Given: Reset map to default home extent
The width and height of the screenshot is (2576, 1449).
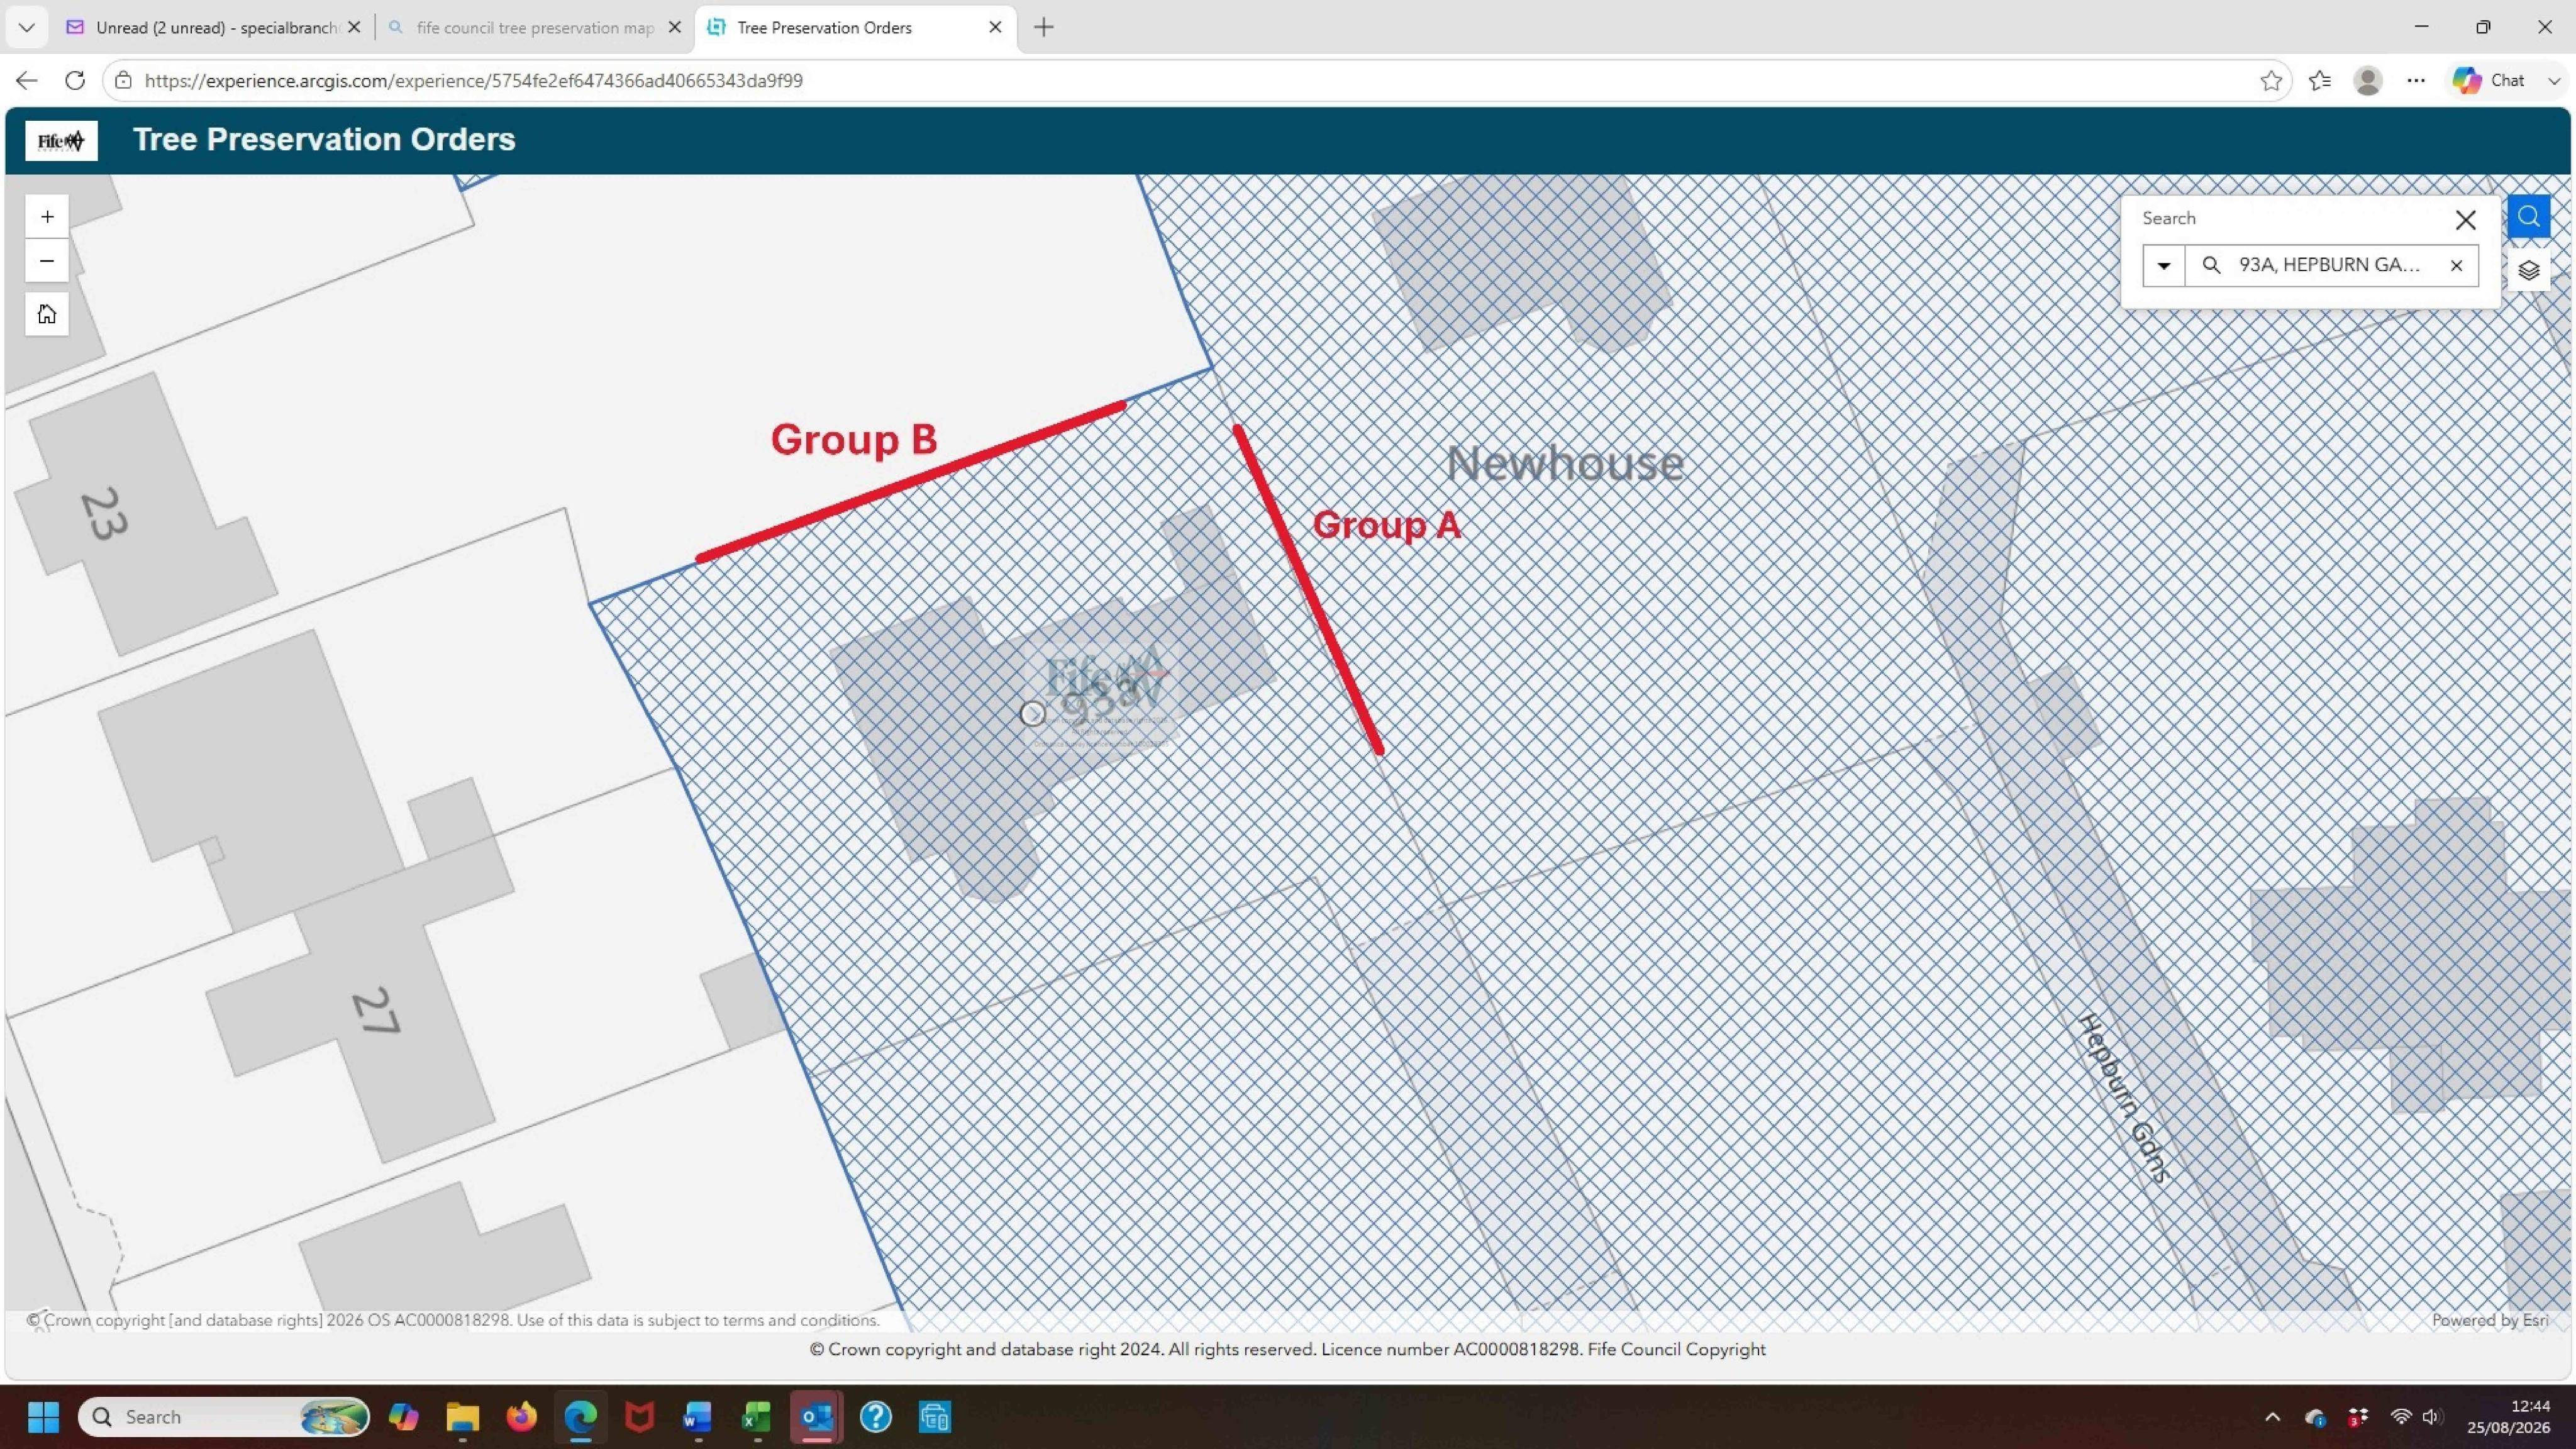Looking at the screenshot, I should (47, 314).
